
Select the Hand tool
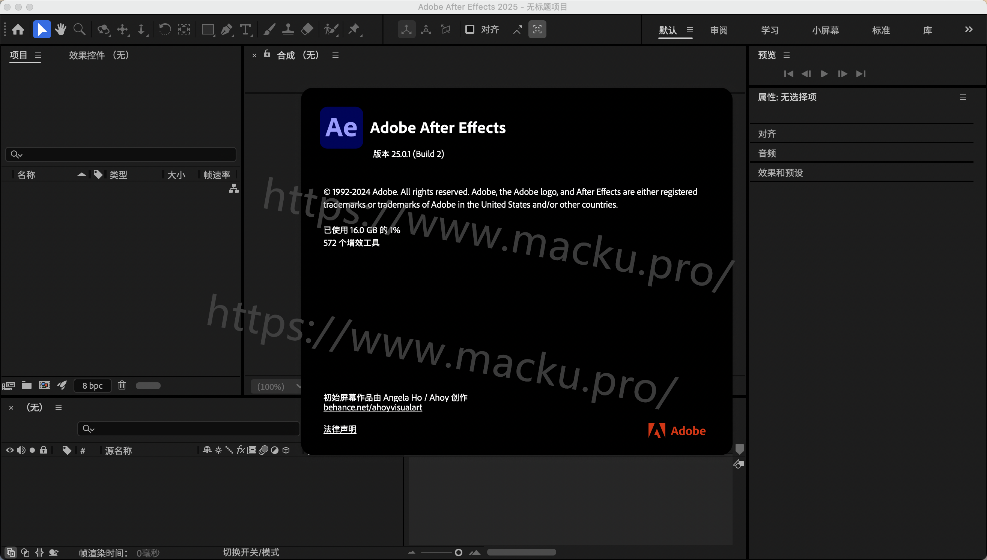(60, 30)
